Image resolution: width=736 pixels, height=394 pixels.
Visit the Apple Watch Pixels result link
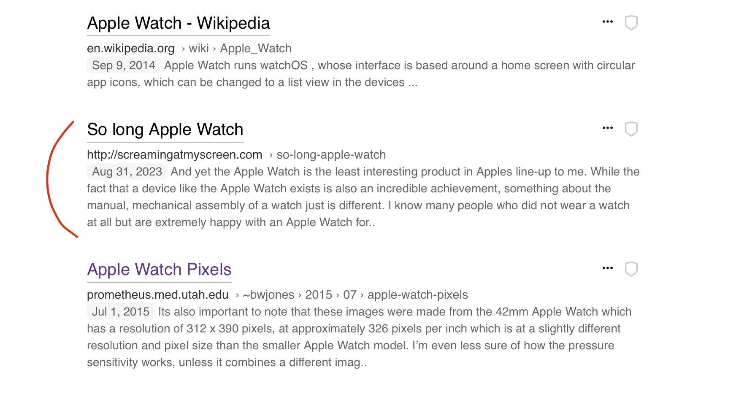click(x=159, y=270)
